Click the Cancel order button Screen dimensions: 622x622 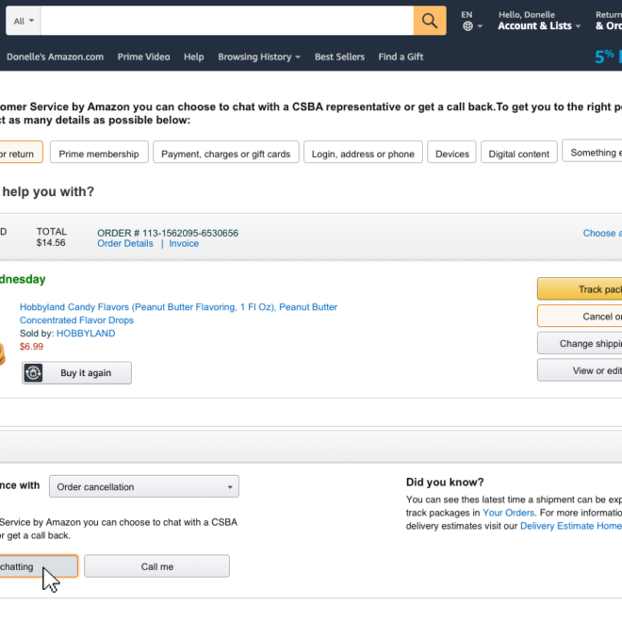pyautogui.click(x=580, y=316)
